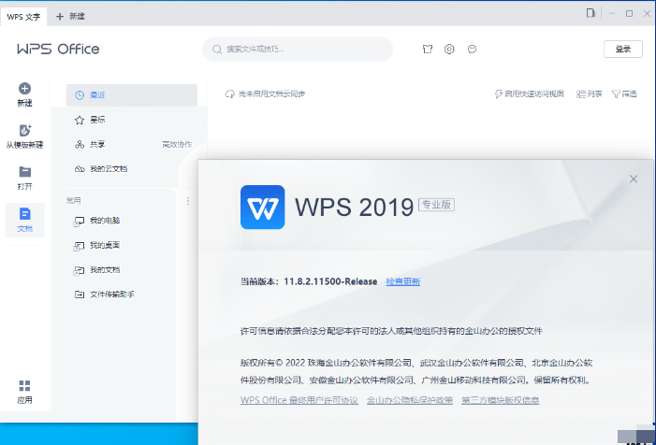Select the WPS 文字 tab
656x445 pixels.
pos(23,17)
